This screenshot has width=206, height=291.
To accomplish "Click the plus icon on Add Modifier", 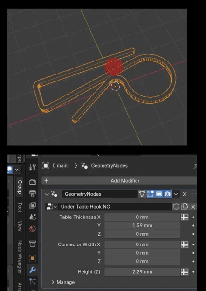I will click(x=47, y=181).
